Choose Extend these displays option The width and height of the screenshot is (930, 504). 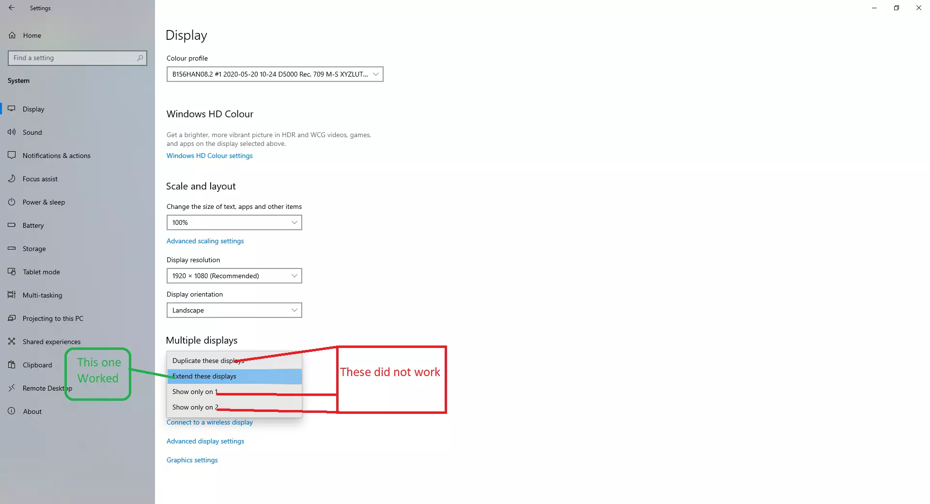[x=234, y=376]
